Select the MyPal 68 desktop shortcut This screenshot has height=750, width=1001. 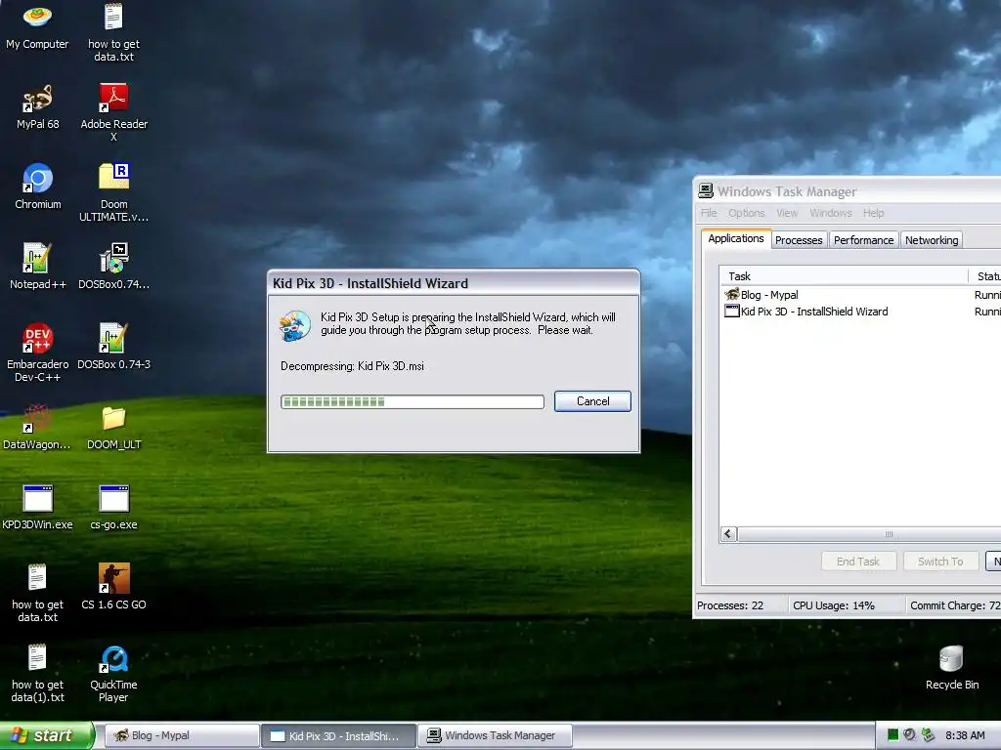point(37,106)
